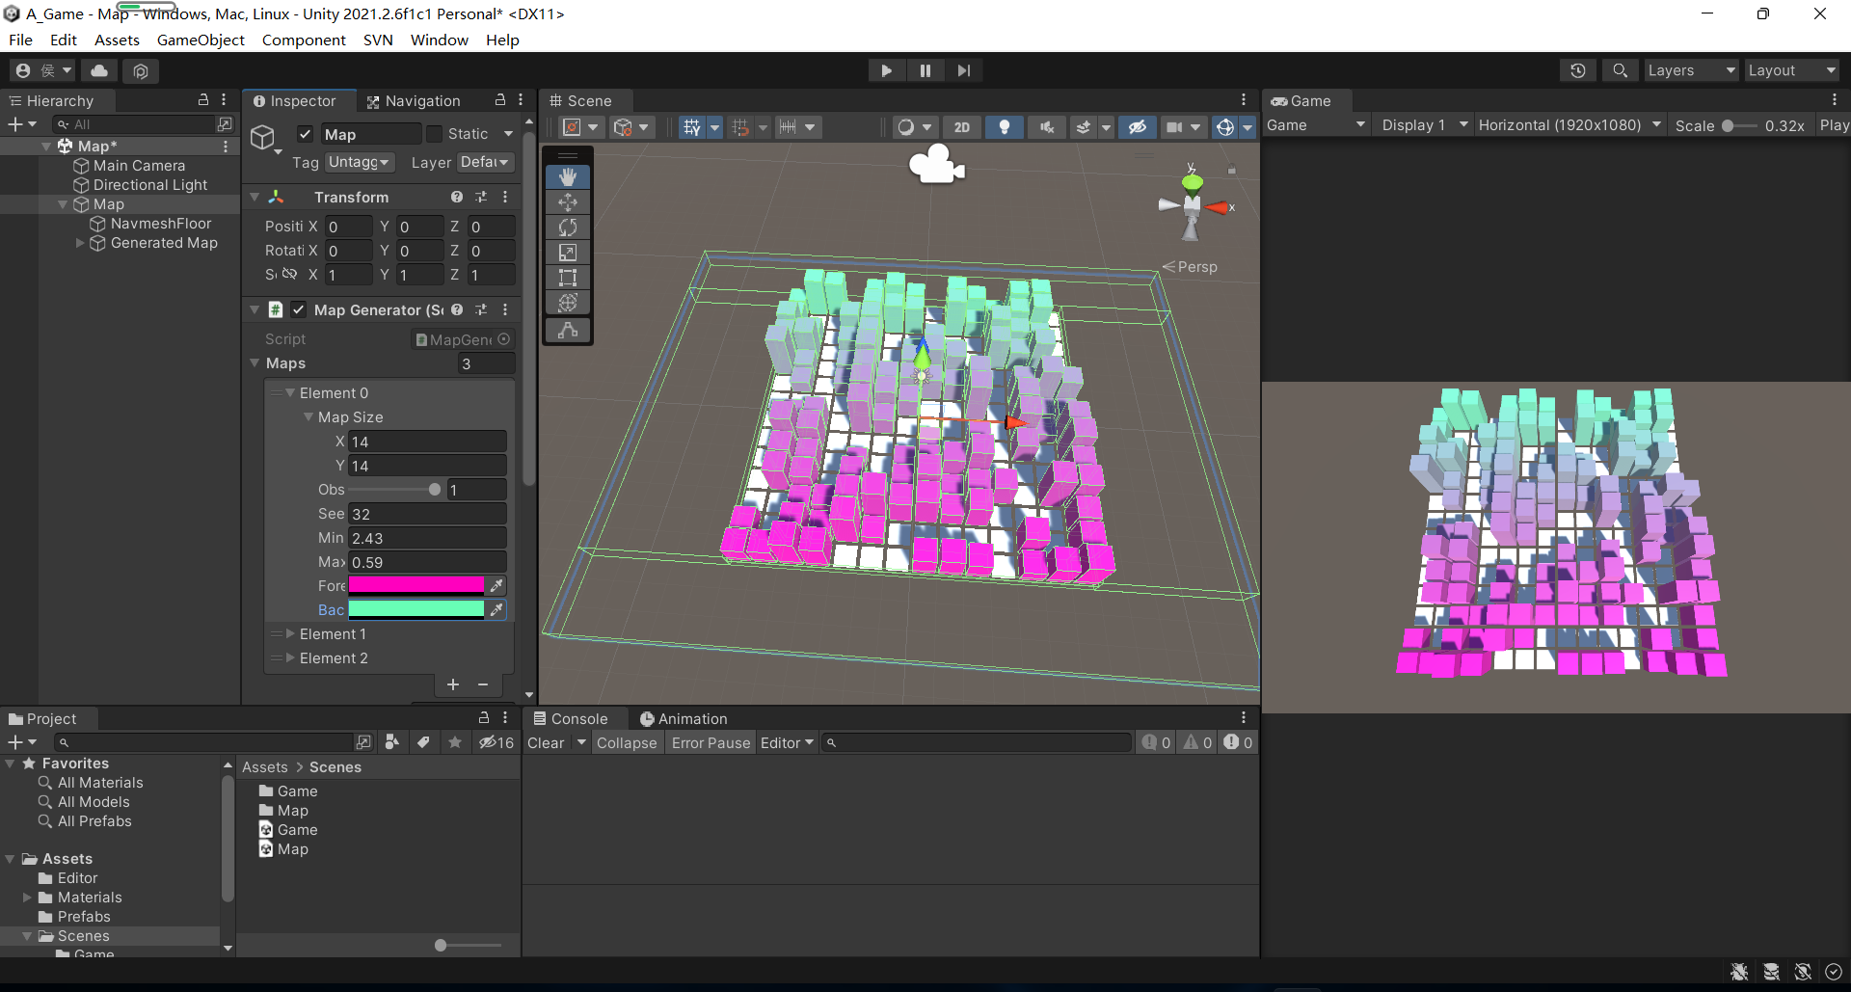Viewport: 1851px width, 992px height.
Task: Select the Move tool in Scene
Action: pos(568,201)
